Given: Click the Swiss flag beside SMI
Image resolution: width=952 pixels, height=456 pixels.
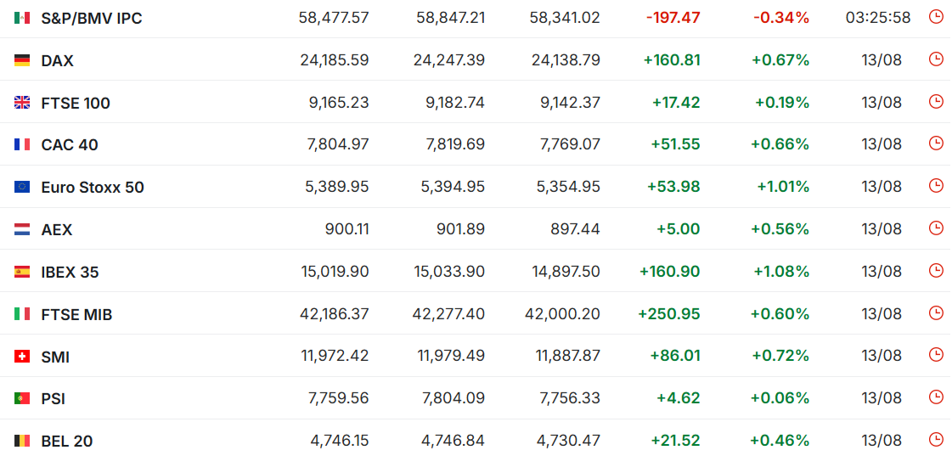Looking at the screenshot, I should pos(22,357).
